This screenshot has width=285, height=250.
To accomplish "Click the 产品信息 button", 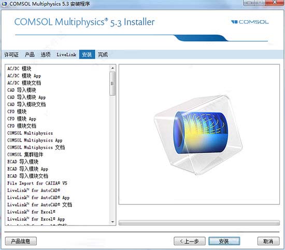I will pos(21,241).
